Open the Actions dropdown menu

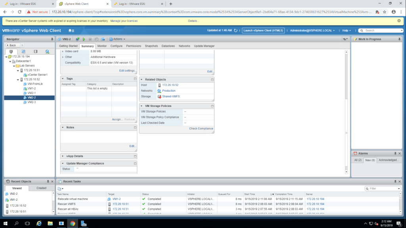tap(118, 39)
